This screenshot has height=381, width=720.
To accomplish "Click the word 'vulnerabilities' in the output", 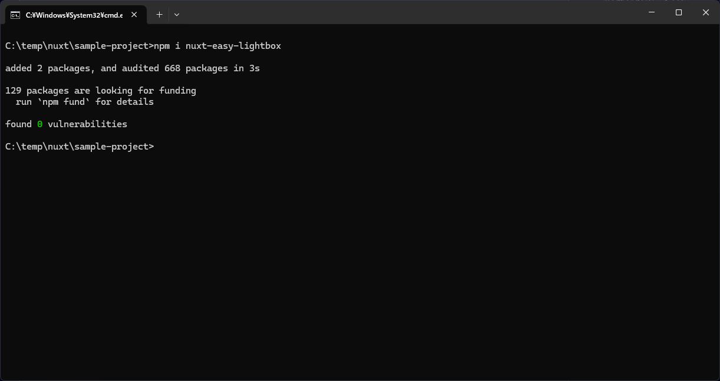I will click(87, 124).
